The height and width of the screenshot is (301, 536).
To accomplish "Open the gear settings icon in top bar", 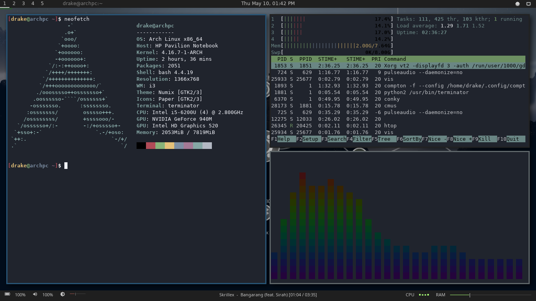I will click(517, 4).
